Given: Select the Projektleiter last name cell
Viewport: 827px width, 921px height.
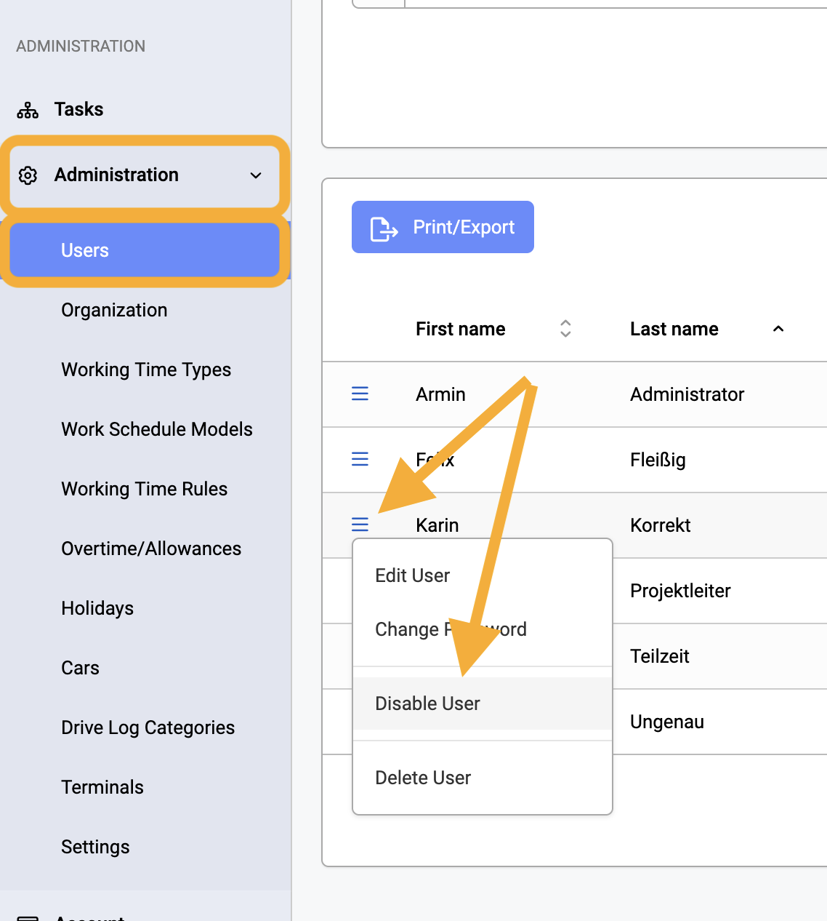Looking at the screenshot, I should (680, 591).
